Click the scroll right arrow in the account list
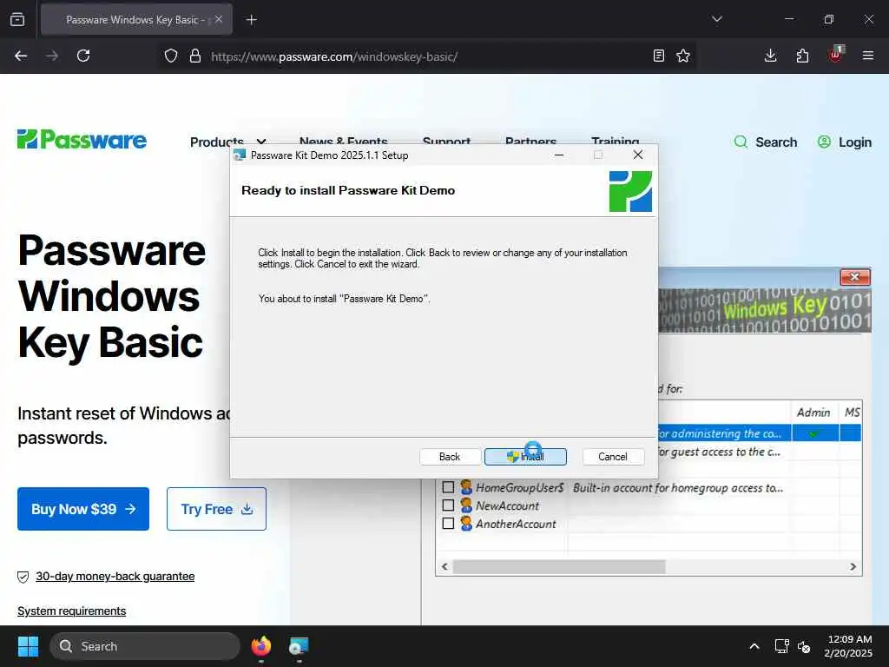This screenshot has height=667, width=889. point(853,566)
